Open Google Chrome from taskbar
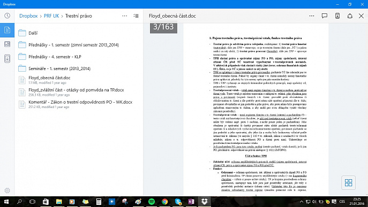Screen dimensions: 368x207 [165, 202]
